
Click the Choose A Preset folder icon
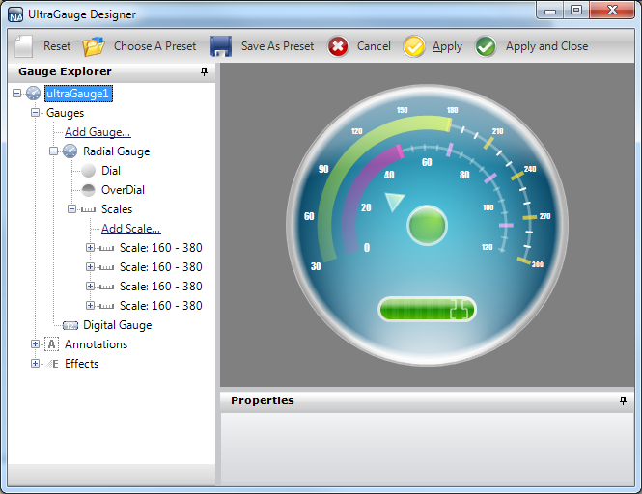94,46
